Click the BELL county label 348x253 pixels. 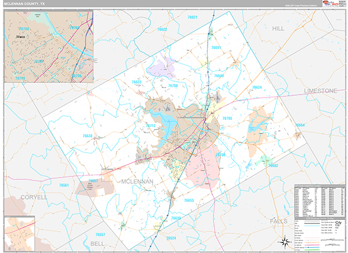coord(97,244)
